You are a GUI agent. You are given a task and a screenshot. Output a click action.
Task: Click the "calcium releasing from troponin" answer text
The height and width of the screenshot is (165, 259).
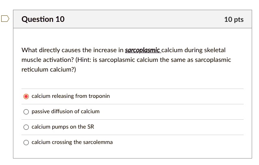tap(71, 96)
